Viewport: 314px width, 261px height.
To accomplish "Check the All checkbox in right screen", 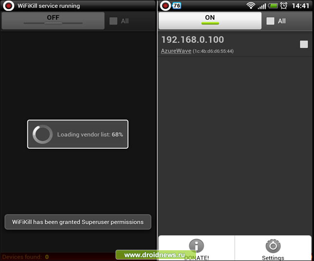I will tap(270, 21).
